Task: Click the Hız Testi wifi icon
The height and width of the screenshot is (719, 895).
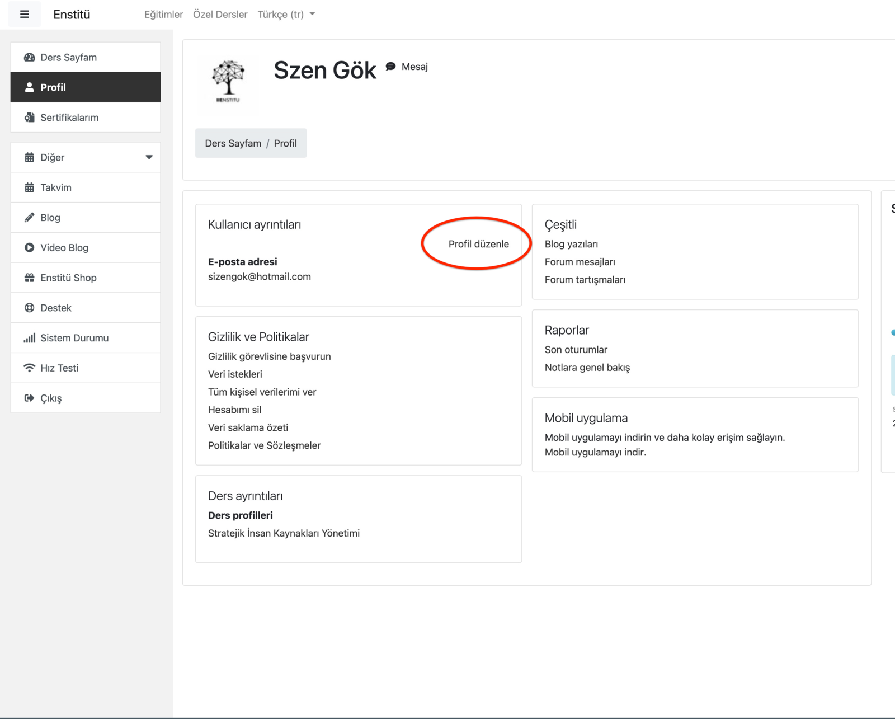Action: coord(29,368)
